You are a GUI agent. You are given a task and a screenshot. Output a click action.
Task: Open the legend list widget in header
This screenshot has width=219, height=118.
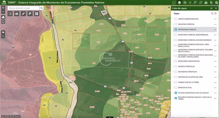click(174, 2)
